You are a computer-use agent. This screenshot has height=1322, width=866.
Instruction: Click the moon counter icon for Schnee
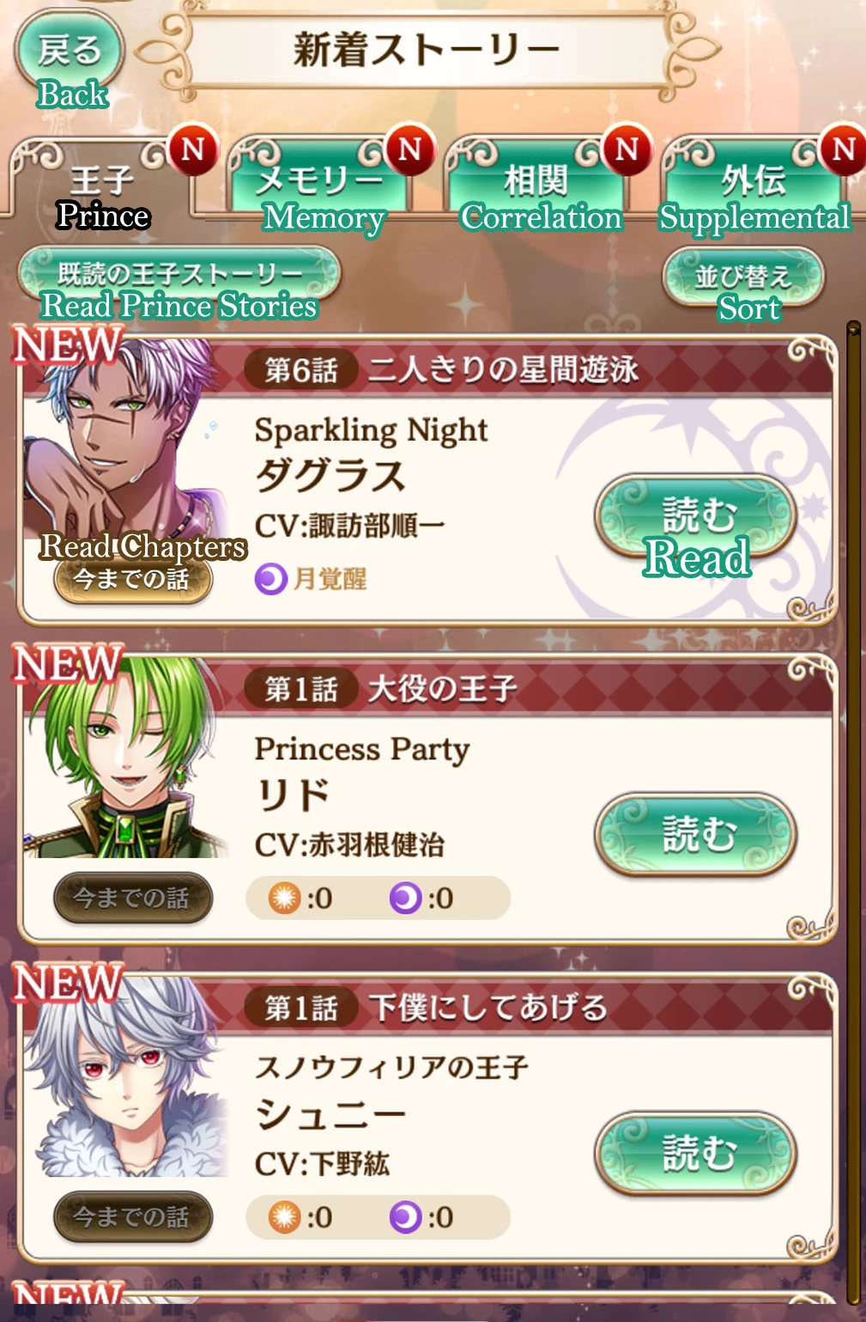(x=405, y=1216)
